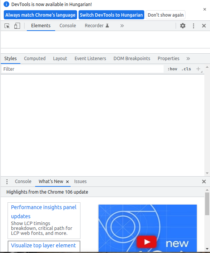Viewport: 210px width, 253px height.
Task: Add a new style rule plus icon
Action: (x=198, y=69)
